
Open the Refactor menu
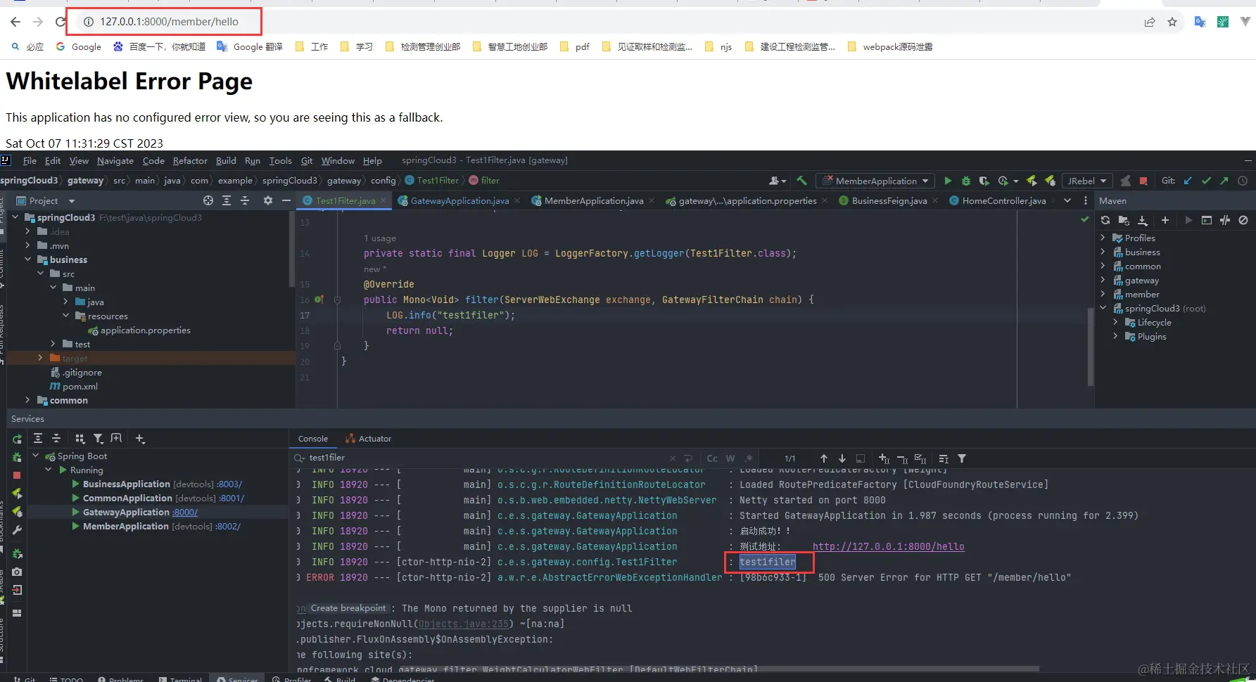pyautogui.click(x=190, y=160)
